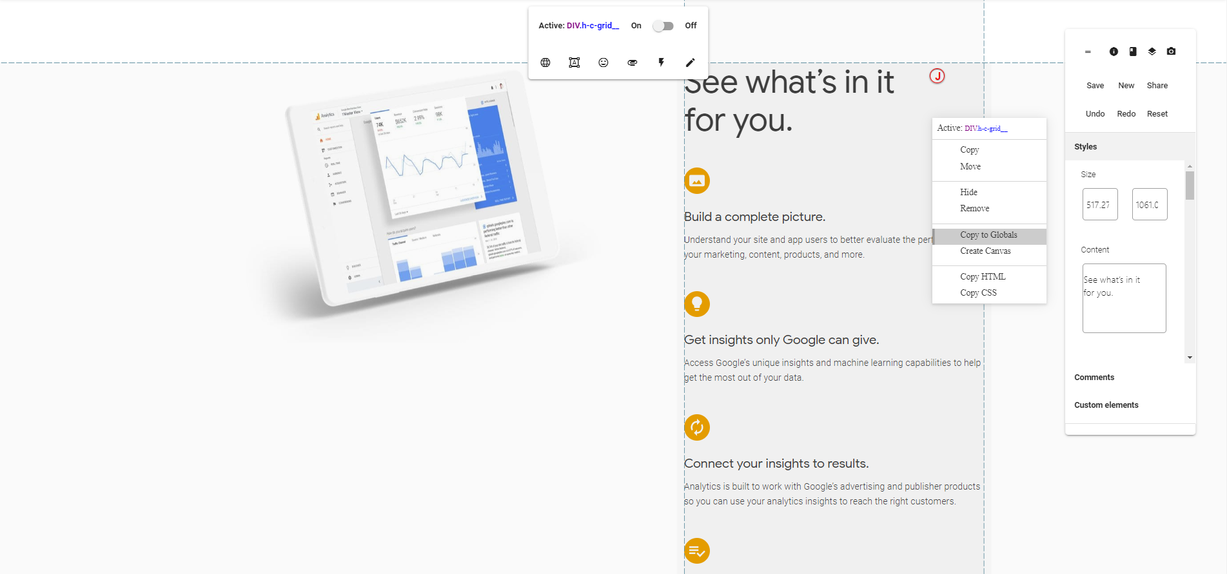Click the lightning bolt icon
Image resolution: width=1227 pixels, height=574 pixels.
point(662,62)
